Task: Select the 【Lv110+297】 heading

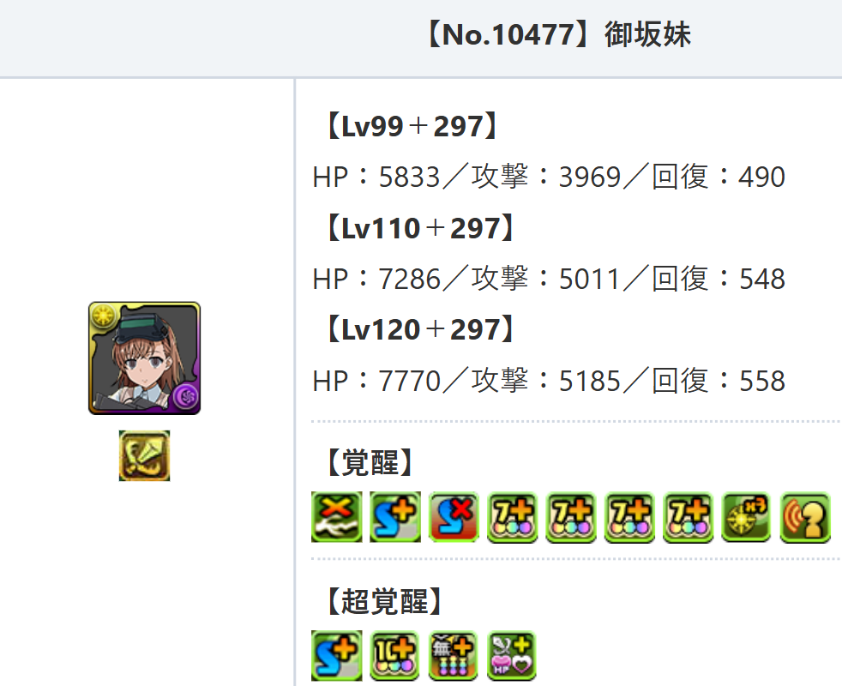Action: click(x=420, y=228)
